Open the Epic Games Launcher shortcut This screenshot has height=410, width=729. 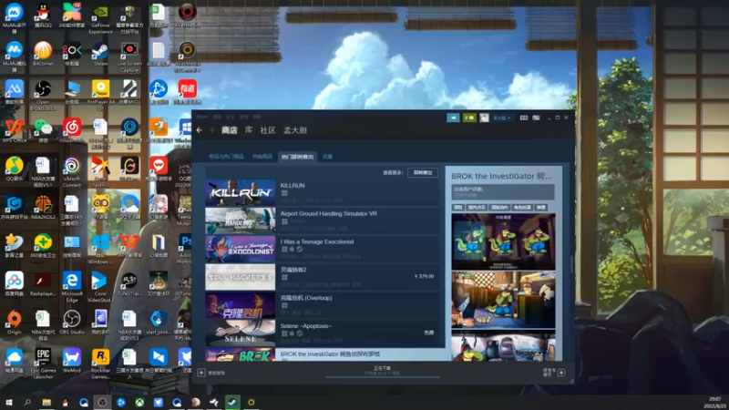[43, 364]
